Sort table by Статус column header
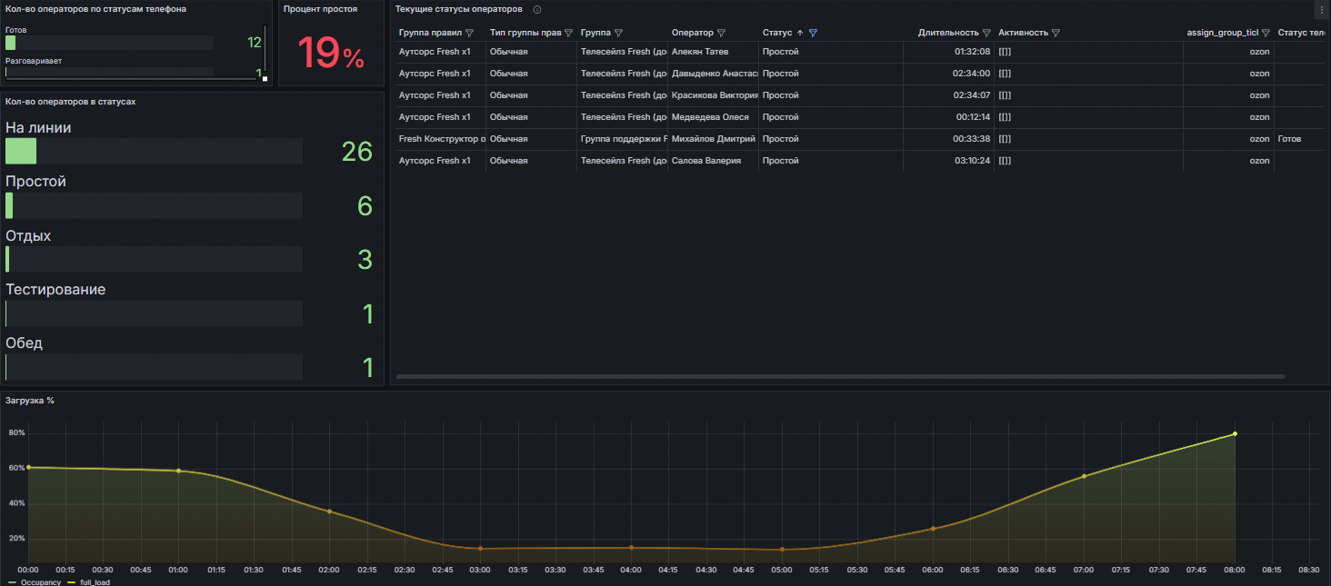Image resolution: width=1331 pixels, height=586 pixels. click(777, 33)
